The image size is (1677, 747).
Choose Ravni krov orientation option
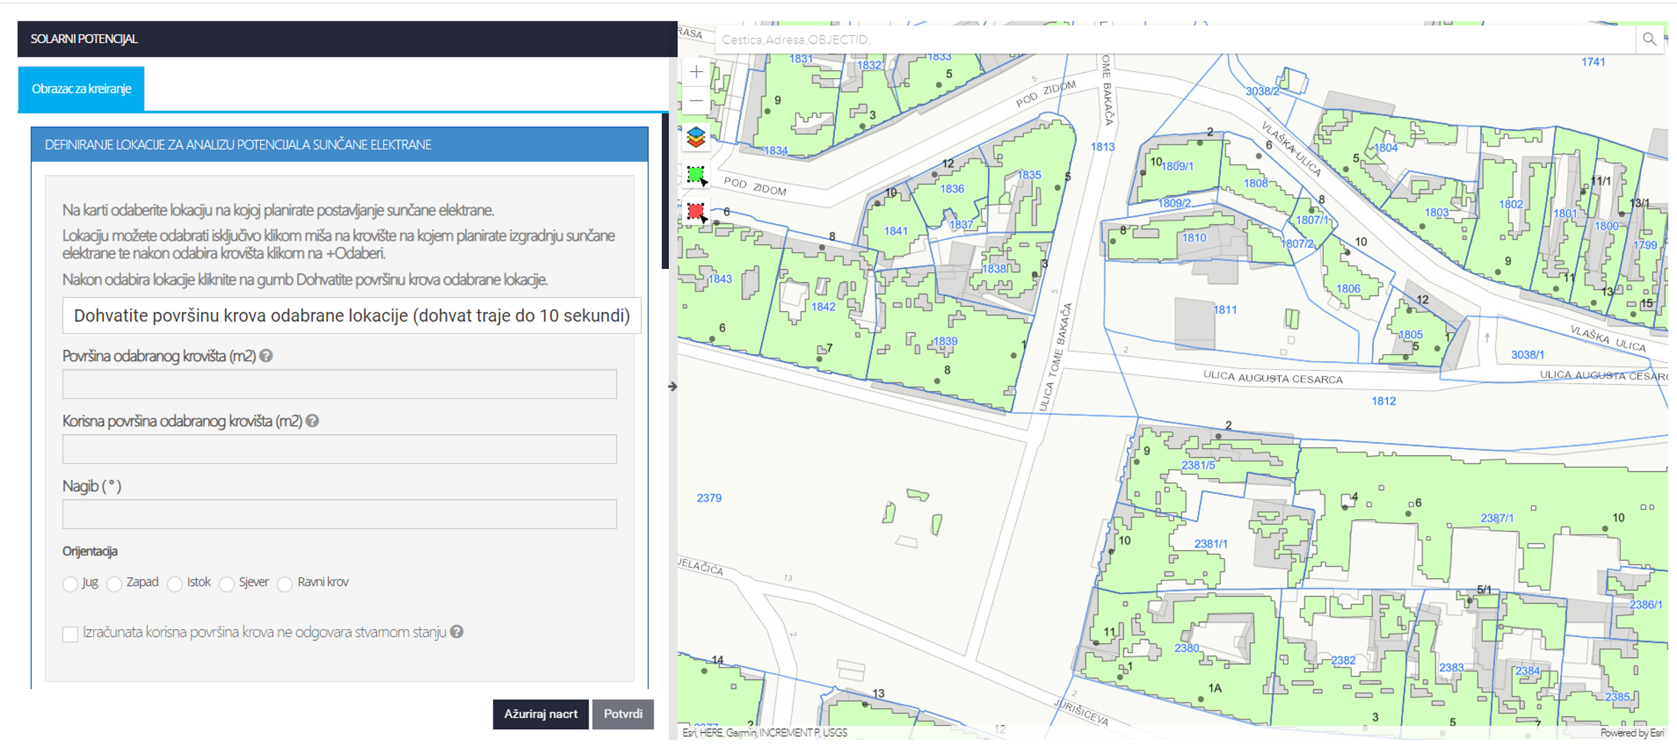[x=285, y=584]
